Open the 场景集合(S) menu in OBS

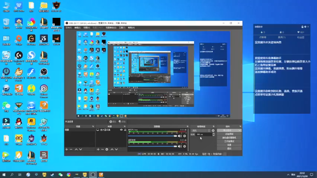click(x=111, y=28)
